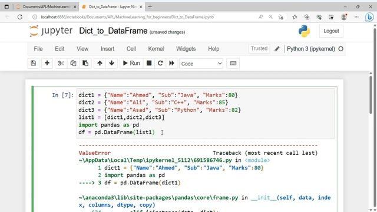Open browser Collections icon
Viewport: 377px width, 212px height.
(x=307, y=17)
